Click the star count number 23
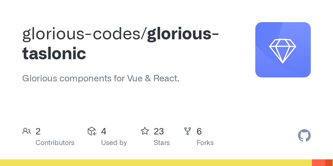Viewport: 333px width, 166px height. (159, 131)
